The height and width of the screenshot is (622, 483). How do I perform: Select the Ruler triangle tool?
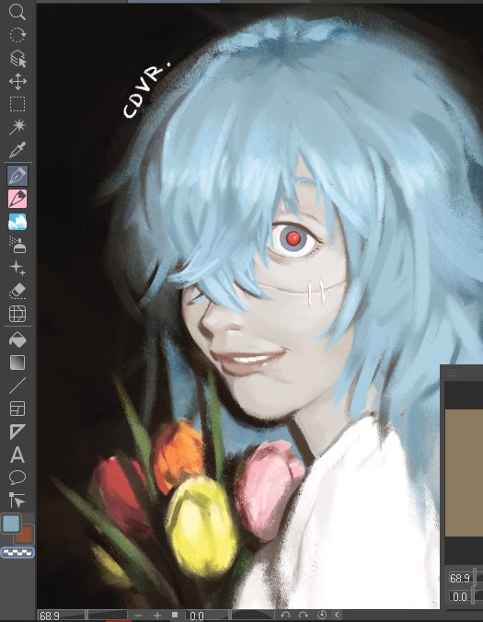click(x=17, y=432)
